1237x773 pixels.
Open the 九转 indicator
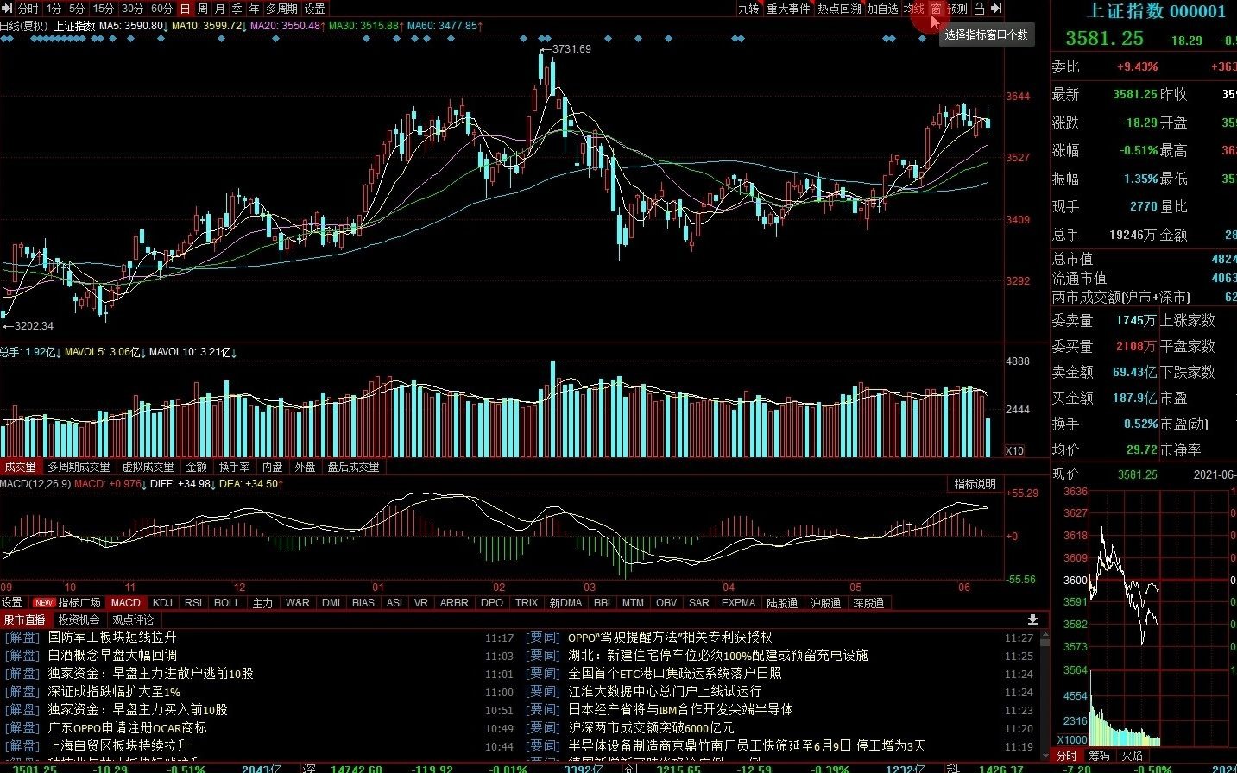pos(748,9)
